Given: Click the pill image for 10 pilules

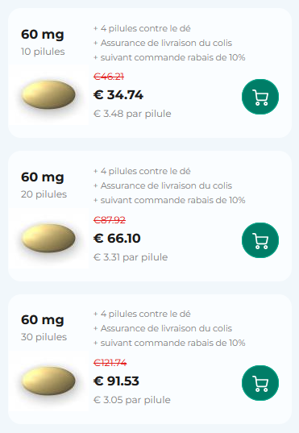Looking at the screenshot, I should click(48, 94).
